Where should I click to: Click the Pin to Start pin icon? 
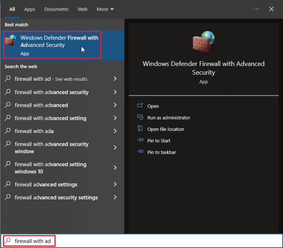click(140, 140)
